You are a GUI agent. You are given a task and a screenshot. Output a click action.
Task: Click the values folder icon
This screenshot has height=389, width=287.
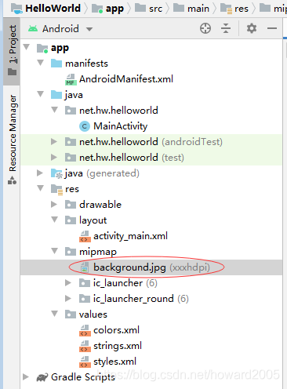pyautogui.click(x=71, y=314)
